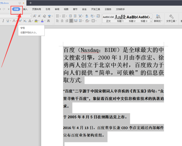Open the 章节 tab
This screenshot has height=146, width=182.
coord(75,9)
